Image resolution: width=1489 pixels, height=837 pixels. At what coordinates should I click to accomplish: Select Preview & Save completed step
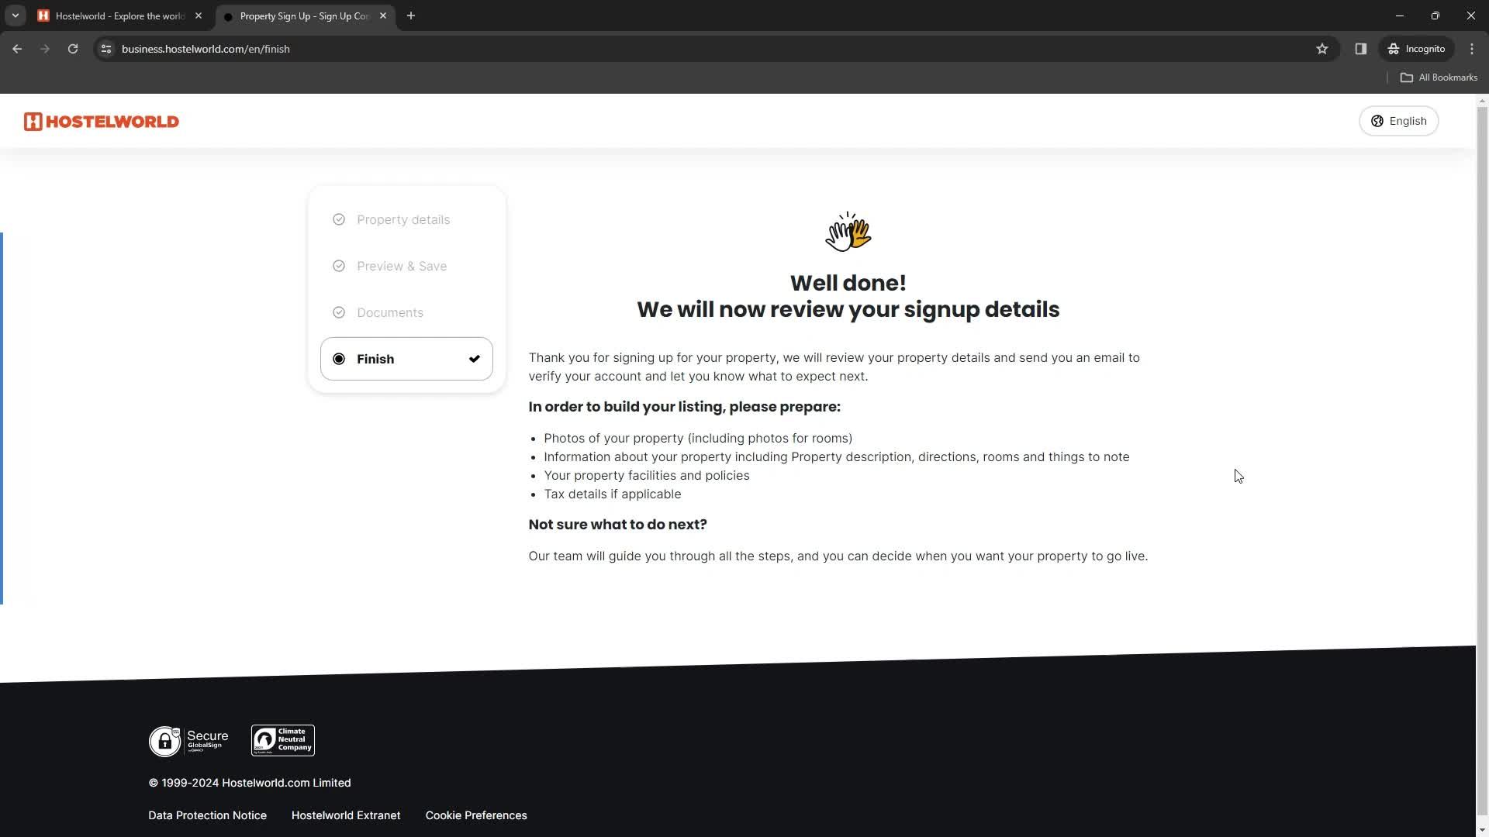click(402, 266)
